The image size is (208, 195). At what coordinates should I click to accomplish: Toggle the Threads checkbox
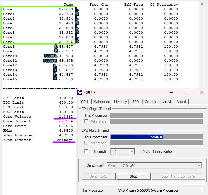(86, 151)
